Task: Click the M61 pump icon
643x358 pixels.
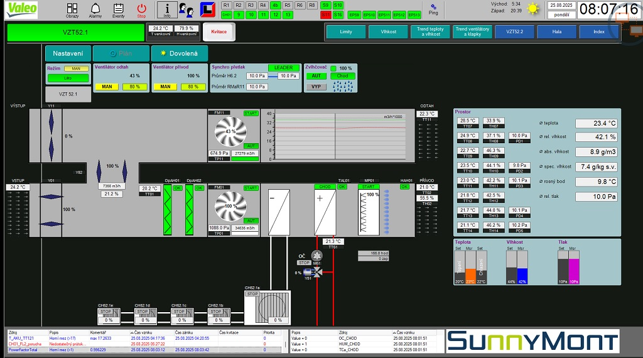Action: tap(316, 255)
